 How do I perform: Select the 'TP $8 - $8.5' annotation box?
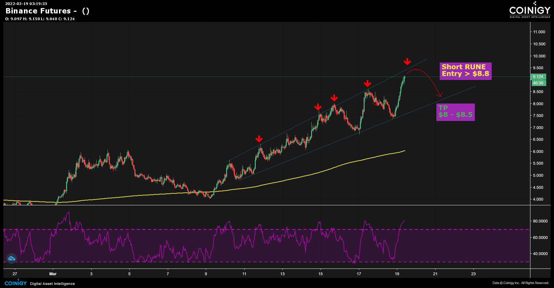[x=455, y=112]
